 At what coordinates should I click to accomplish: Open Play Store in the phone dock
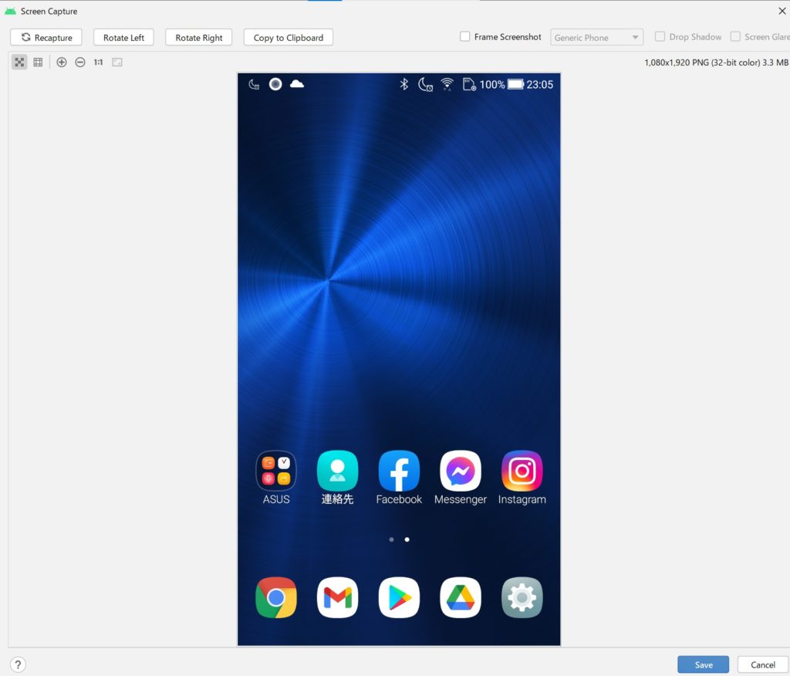tap(399, 597)
